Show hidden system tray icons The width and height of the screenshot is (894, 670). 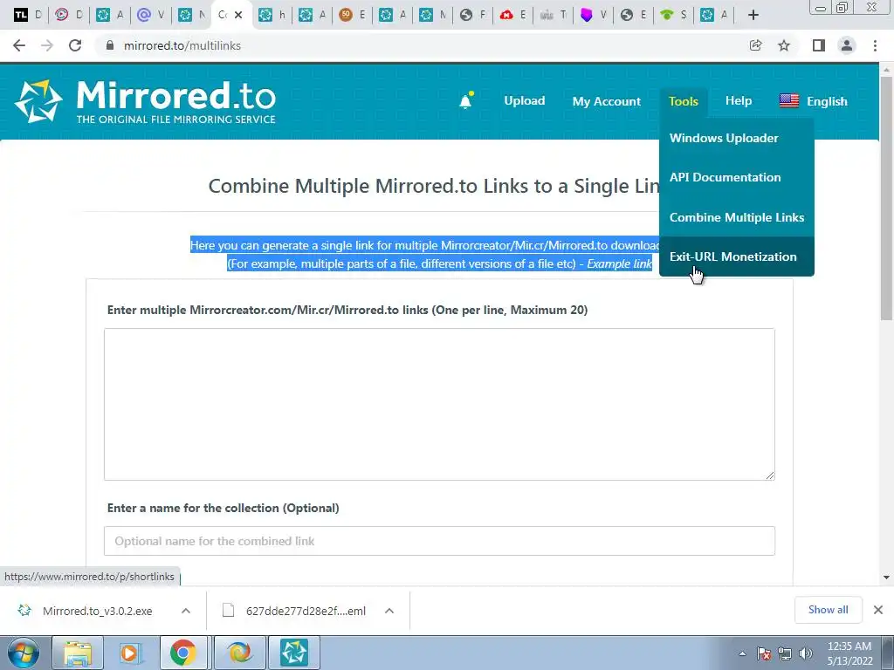point(742,653)
